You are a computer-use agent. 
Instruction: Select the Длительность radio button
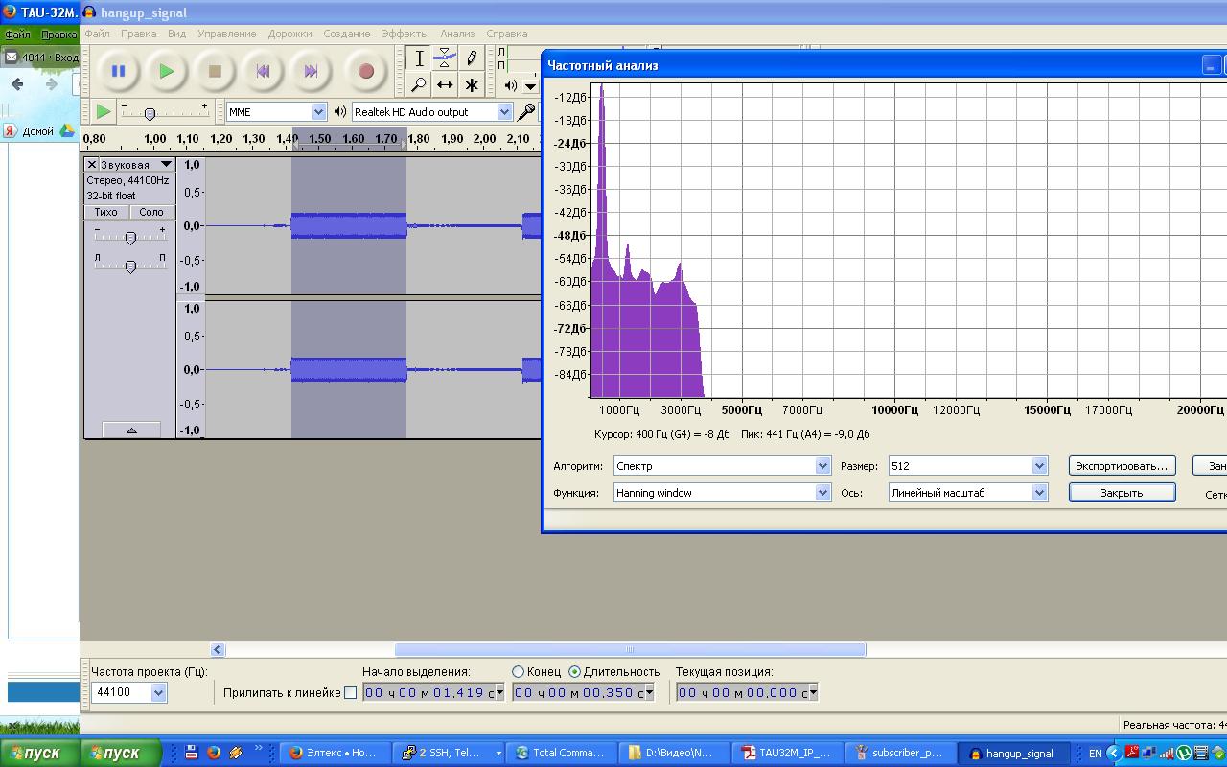pyautogui.click(x=574, y=672)
